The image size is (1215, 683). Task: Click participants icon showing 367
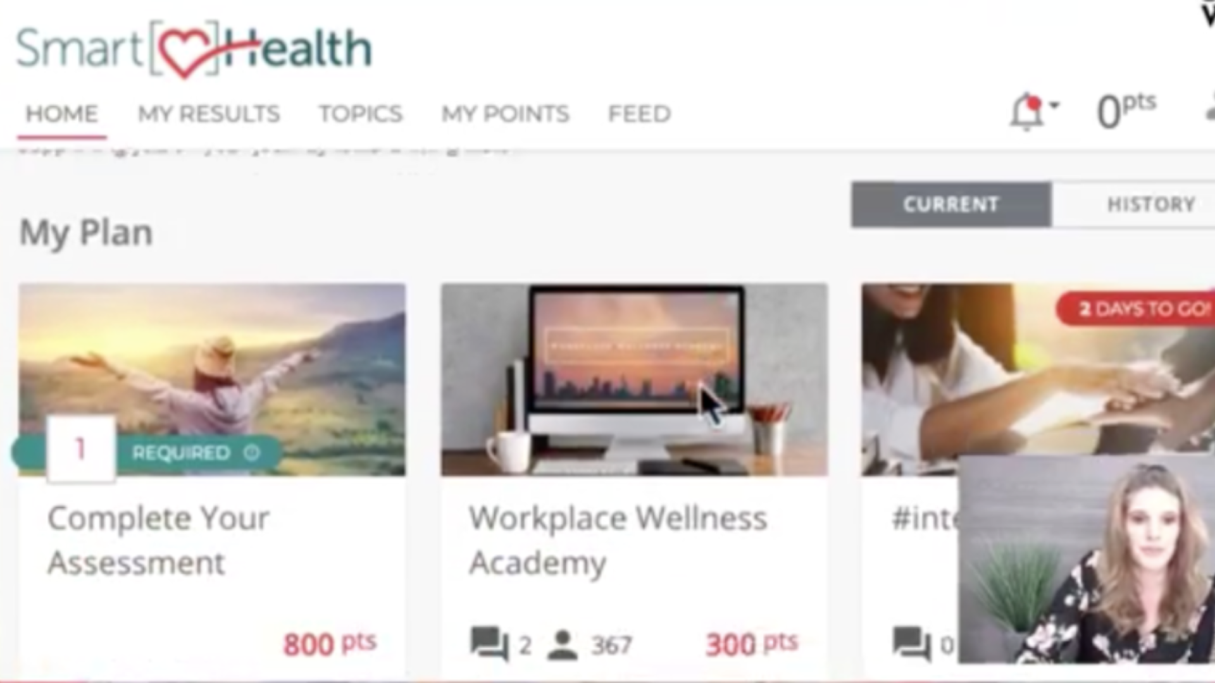click(562, 644)
